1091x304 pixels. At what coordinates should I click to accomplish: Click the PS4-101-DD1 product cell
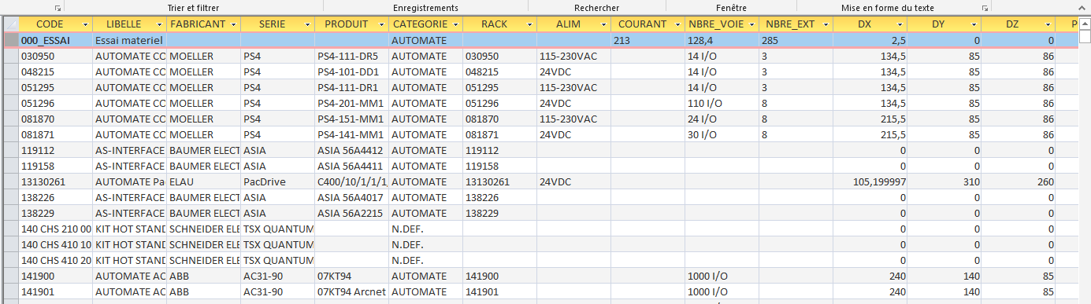coord(351,71)
